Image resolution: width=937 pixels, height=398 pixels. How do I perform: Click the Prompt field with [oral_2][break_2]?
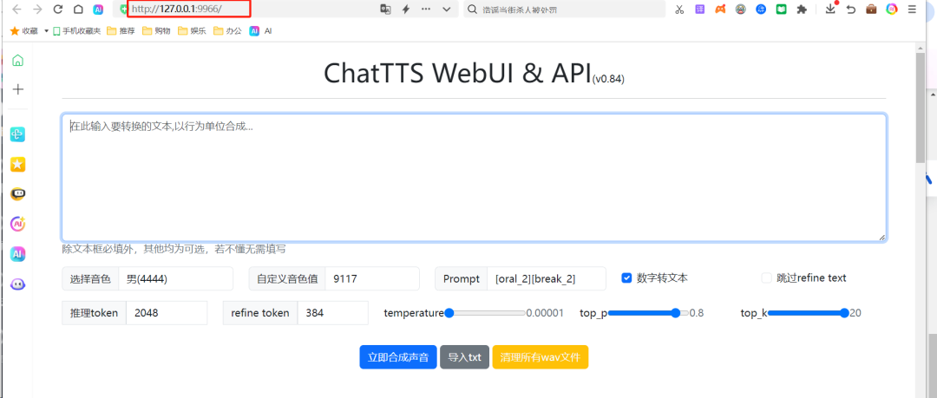547,278
